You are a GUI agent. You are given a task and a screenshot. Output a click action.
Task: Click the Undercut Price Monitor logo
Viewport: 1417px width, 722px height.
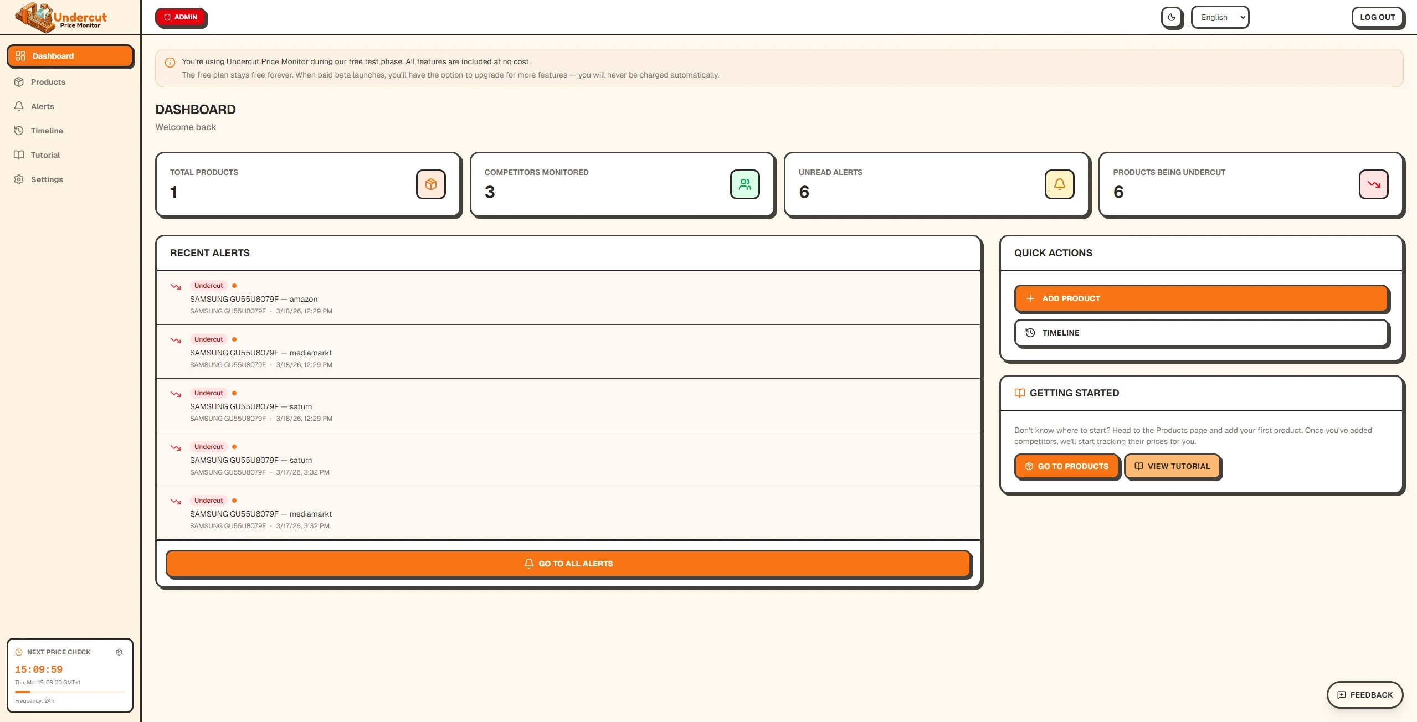coord(59,17)
